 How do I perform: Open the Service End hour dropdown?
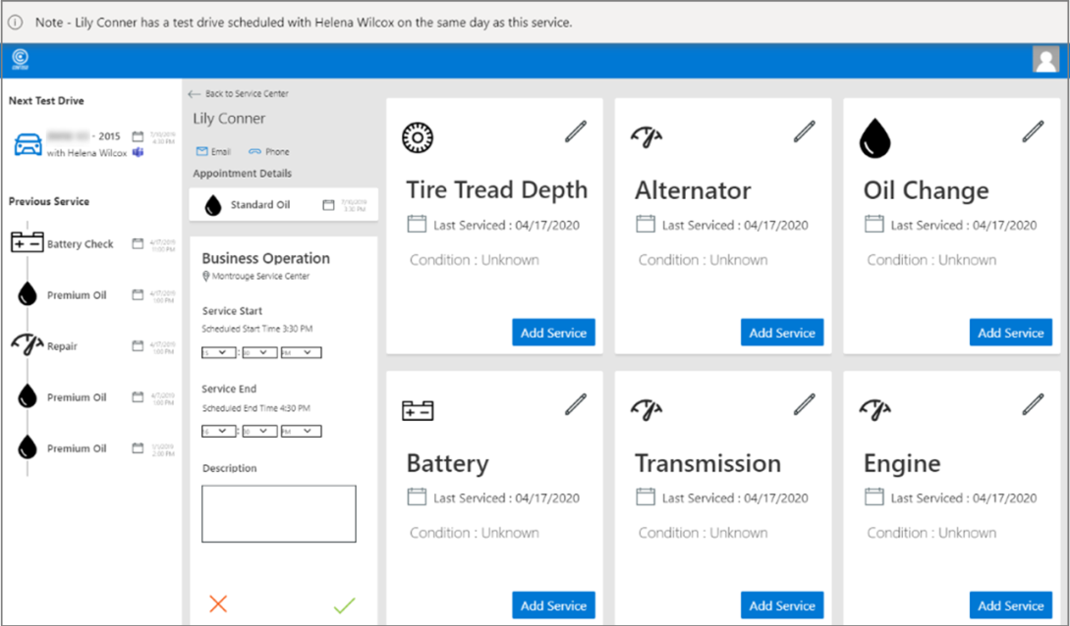click(218, 431)
